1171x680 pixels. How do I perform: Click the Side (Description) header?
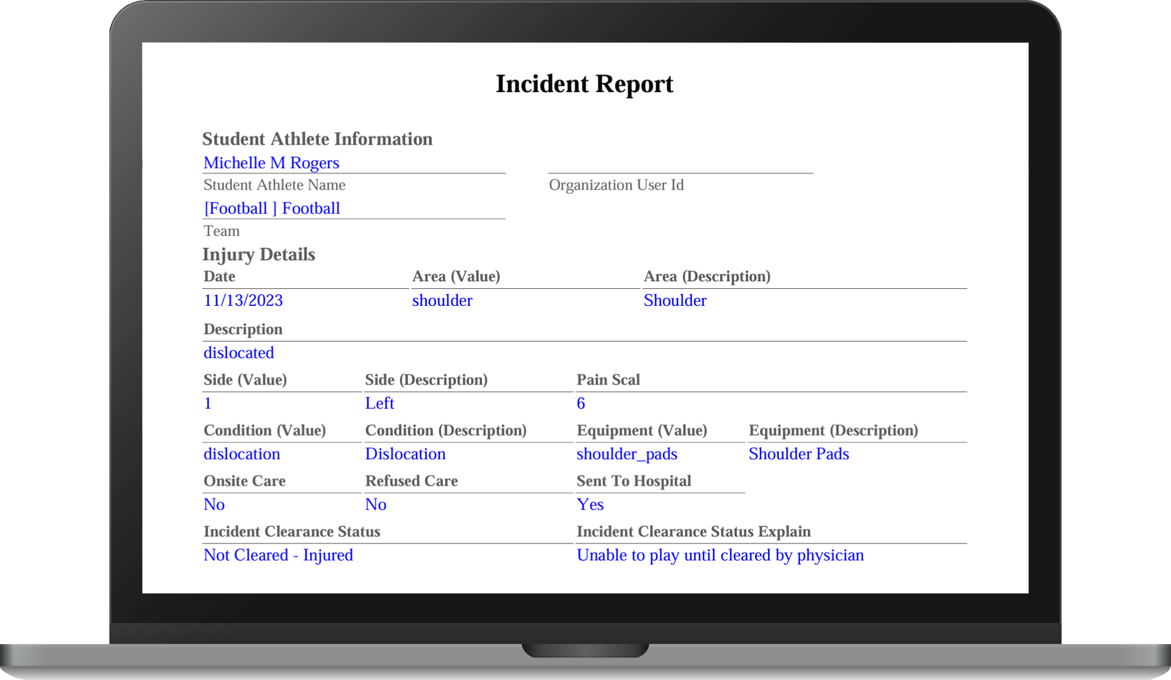tap(426, 380)
